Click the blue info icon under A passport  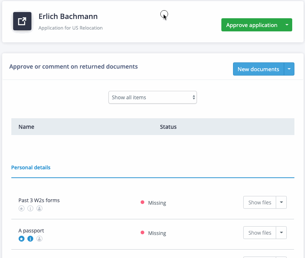pos(30,239)
